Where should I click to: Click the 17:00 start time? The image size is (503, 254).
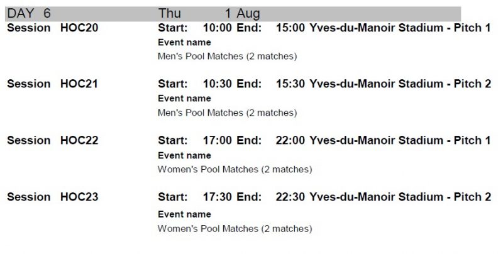click(x=218, y=141)
